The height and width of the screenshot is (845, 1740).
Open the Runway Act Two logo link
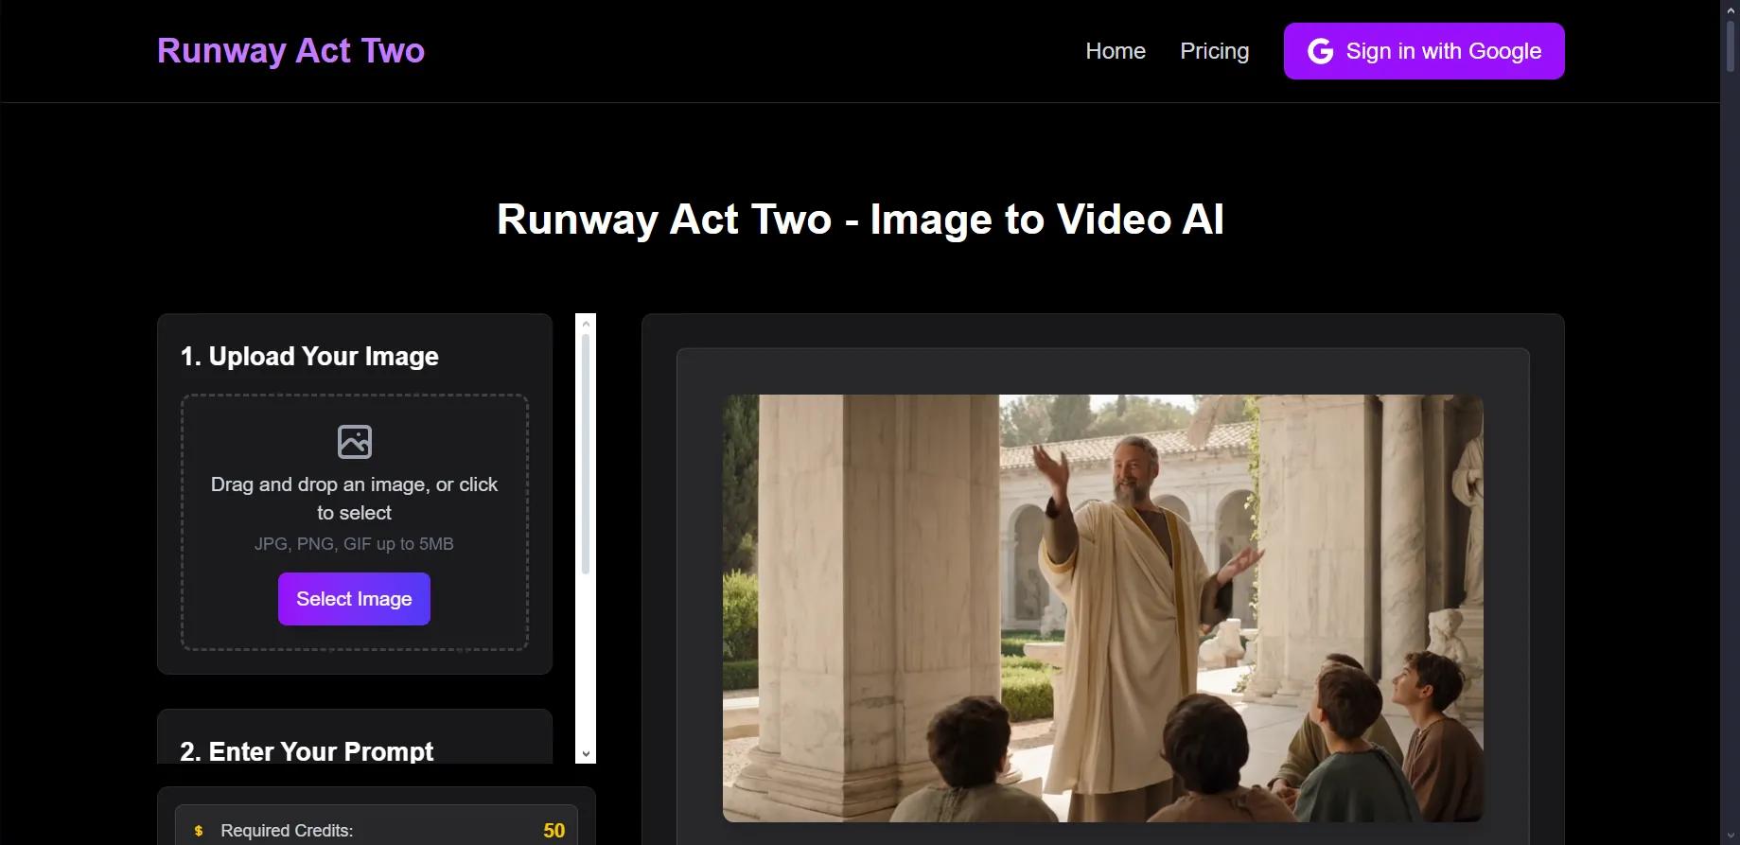click(x=290, y=51)
